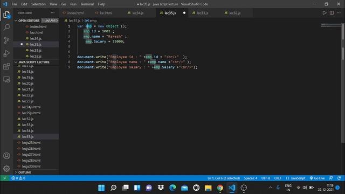
Task: Open the Run and Debug view
Action: click(x=6, y=53)
